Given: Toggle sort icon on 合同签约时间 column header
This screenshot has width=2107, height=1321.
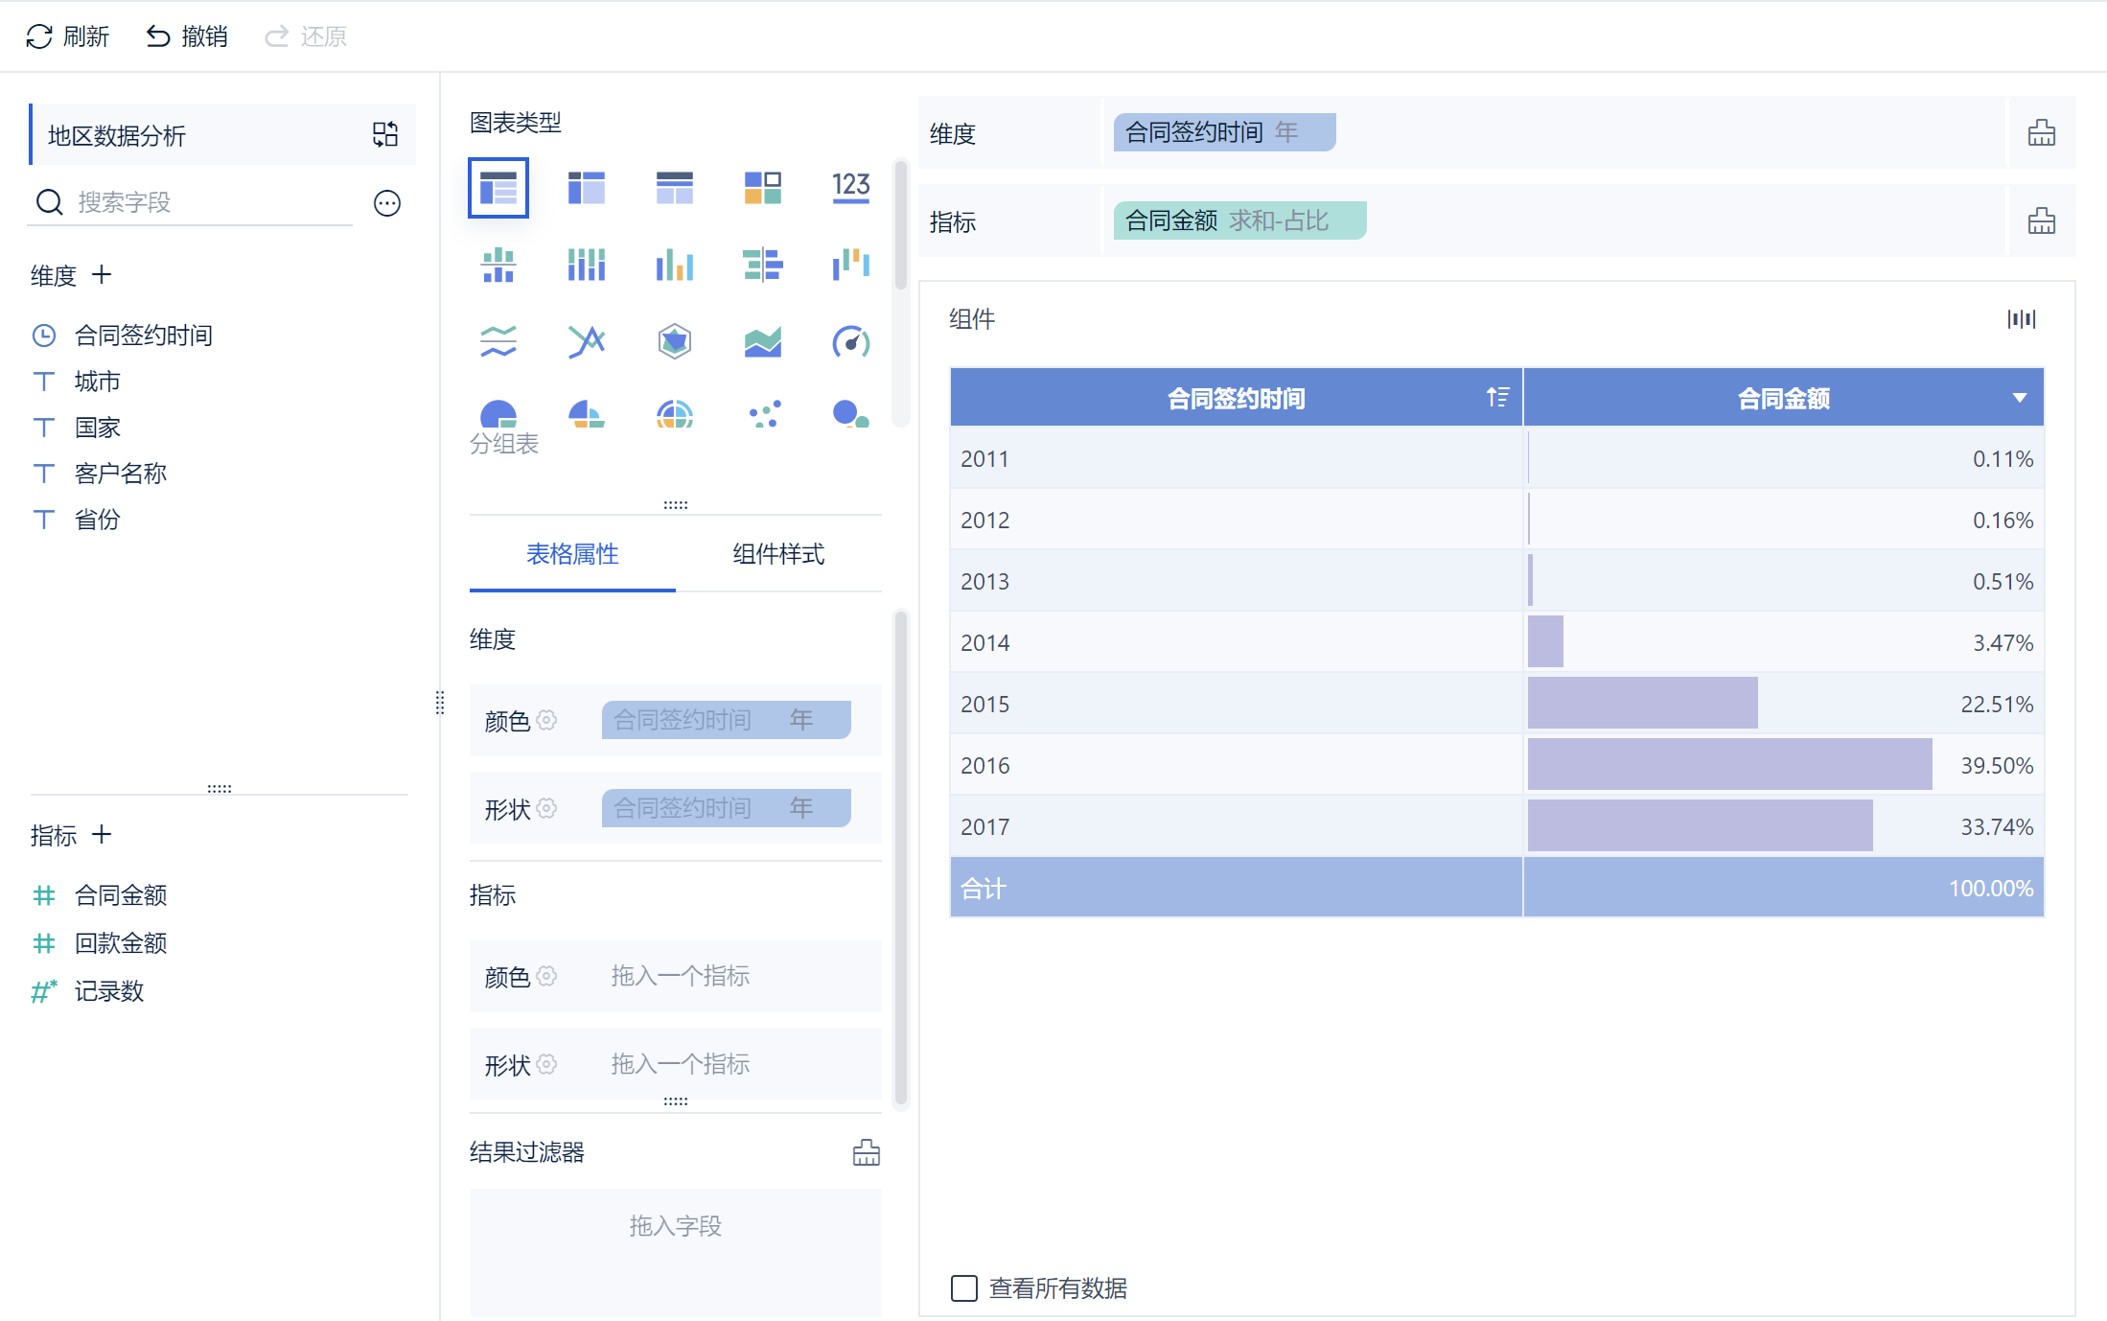Looking at the screenshot, I should pyautogui.click(x=1497, y=397).
